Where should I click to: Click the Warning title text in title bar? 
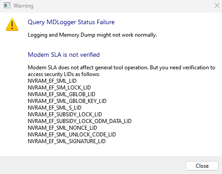pos(23,6)
